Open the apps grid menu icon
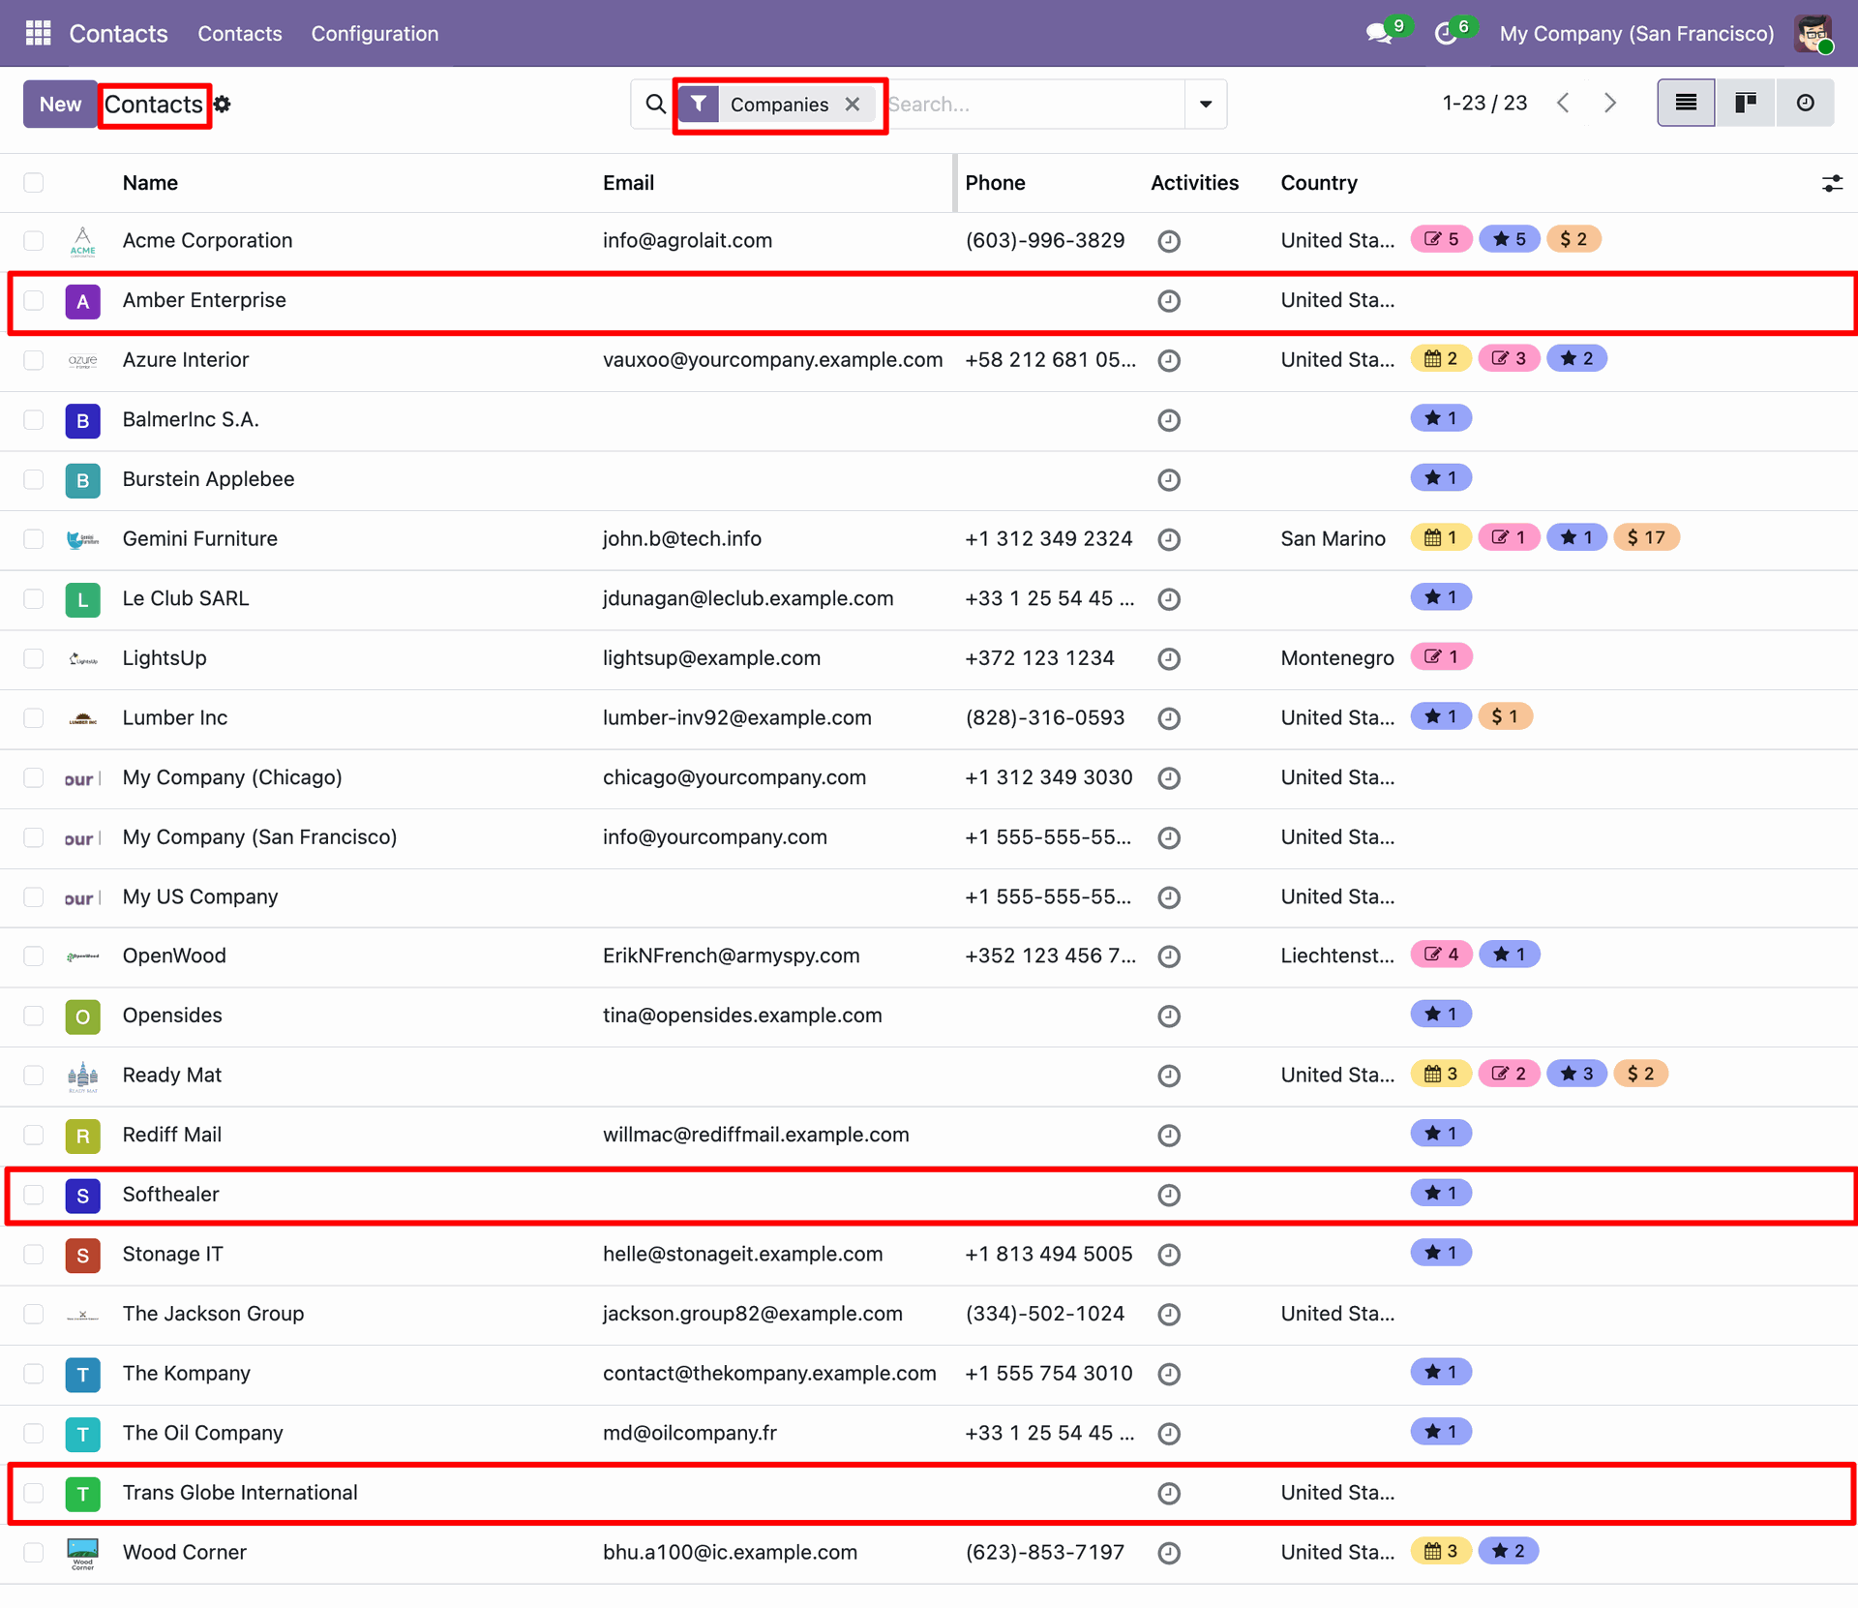Screen dimensions: 1858x1608 click(38, 33)
